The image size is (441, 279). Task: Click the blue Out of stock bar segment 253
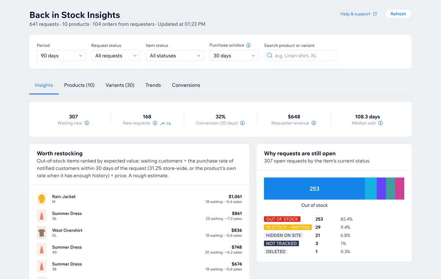click(x=315, y=188)
